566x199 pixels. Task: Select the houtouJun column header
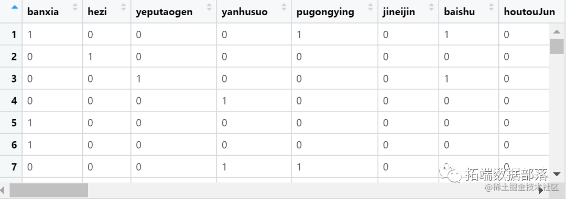(529, 12)
